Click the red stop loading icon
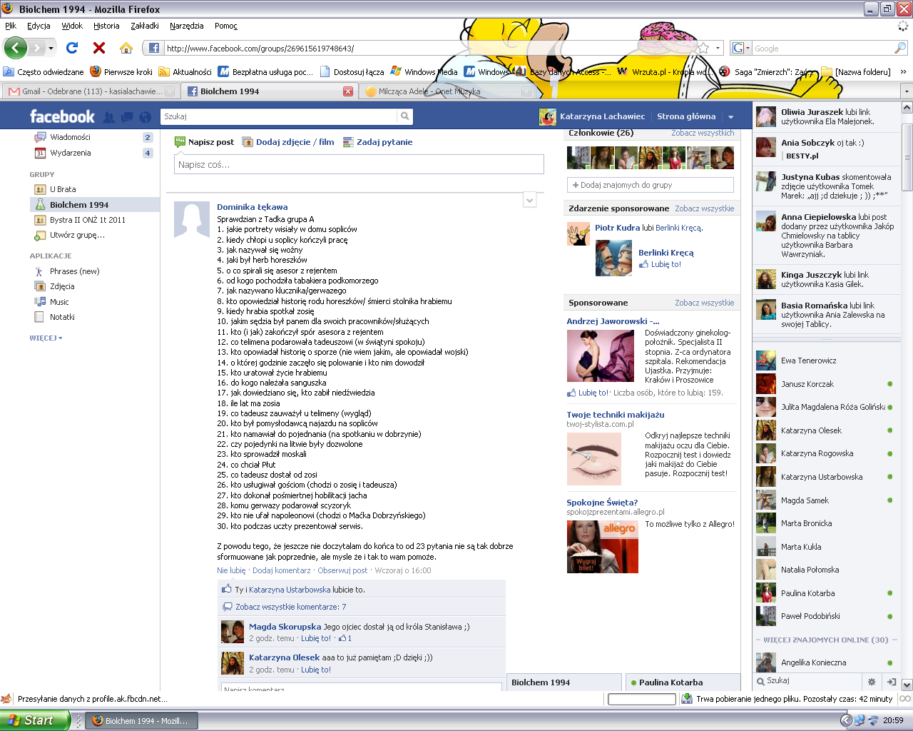 click(99, 48)
